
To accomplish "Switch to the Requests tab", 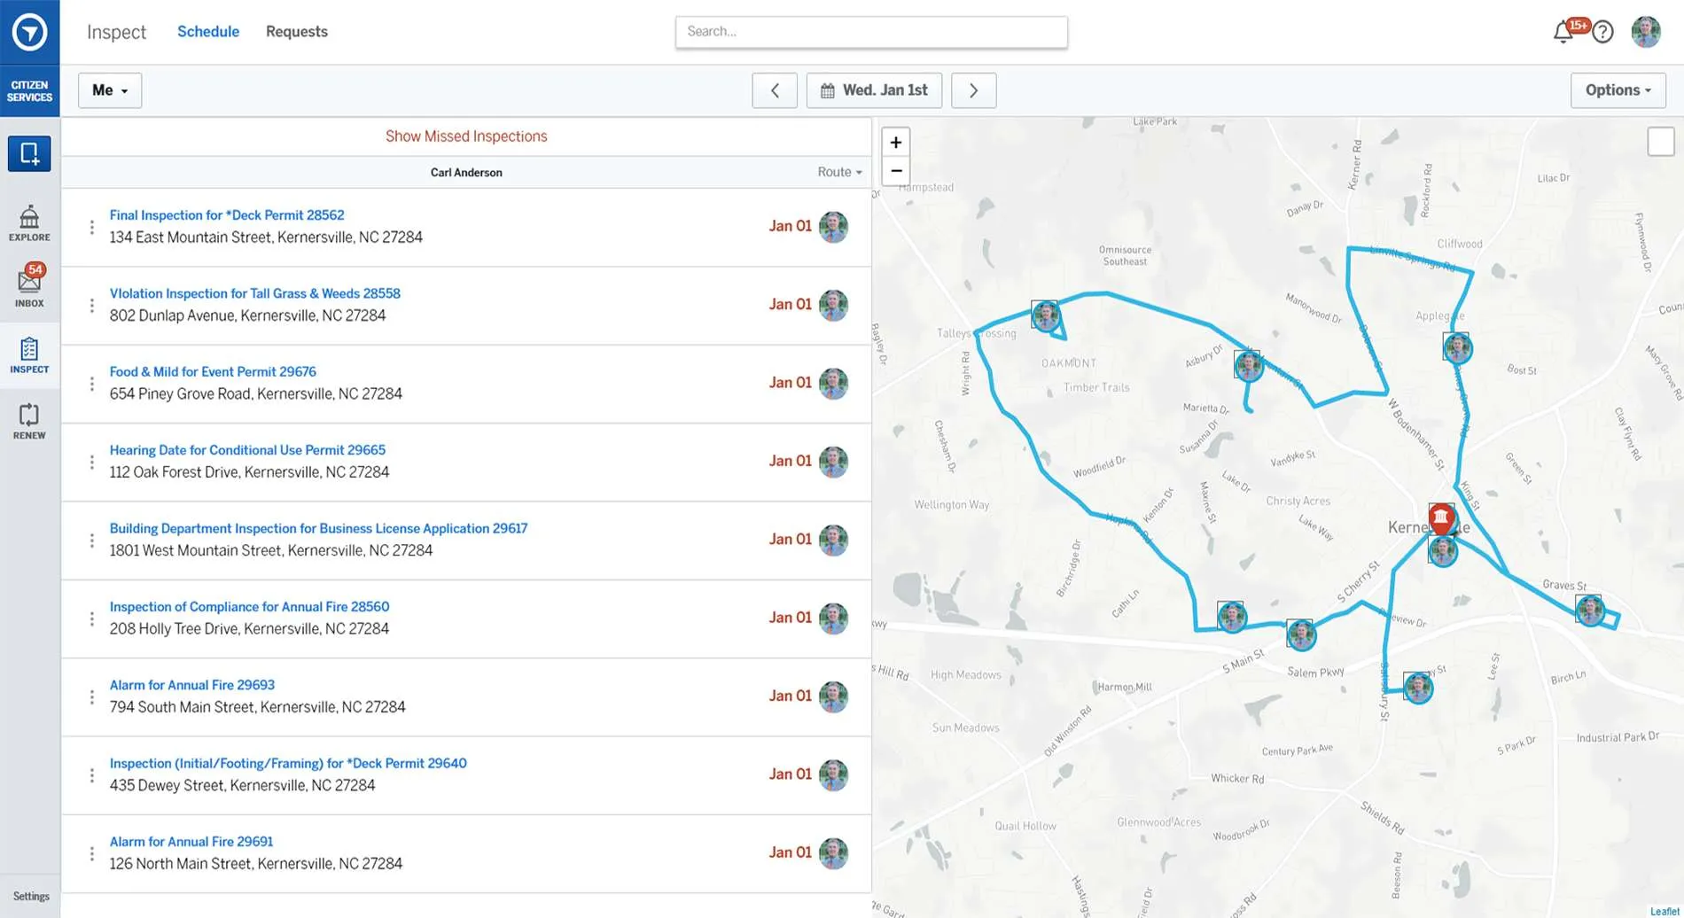I will point(297,32).
